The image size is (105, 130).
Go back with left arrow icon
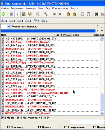click(x=54, y=14)
